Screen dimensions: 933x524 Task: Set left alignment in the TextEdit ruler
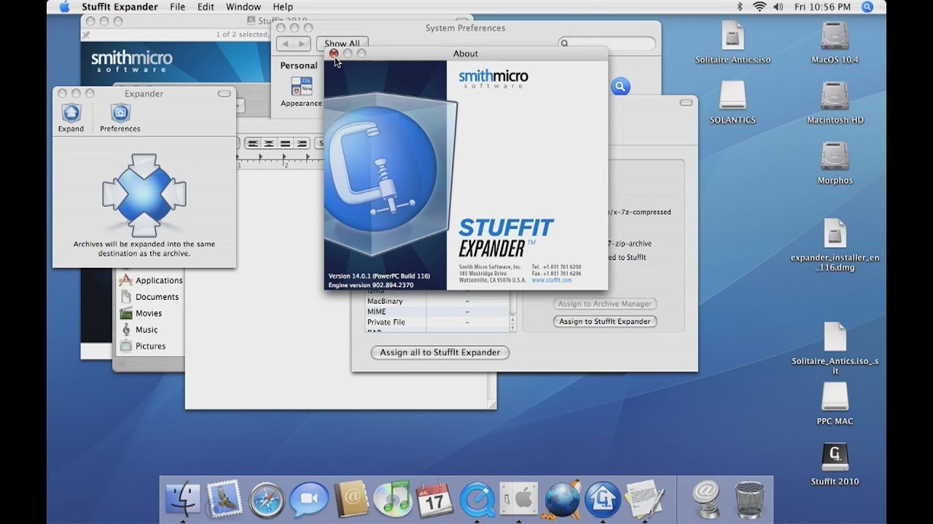pos(254,143)
